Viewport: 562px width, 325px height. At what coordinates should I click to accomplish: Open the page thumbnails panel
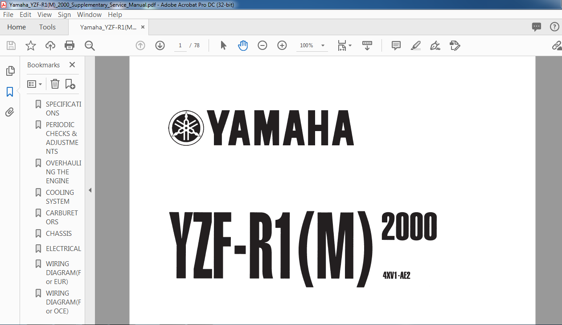click(10, 71)
